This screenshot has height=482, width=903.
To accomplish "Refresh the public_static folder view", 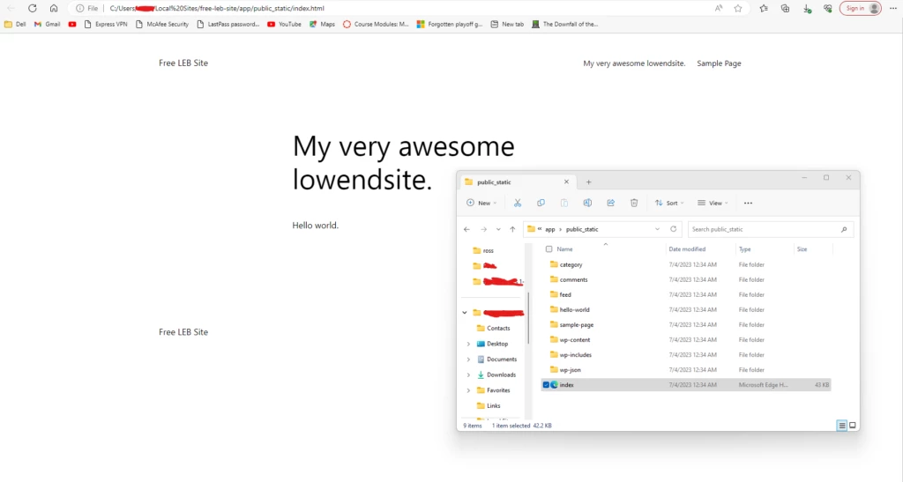I will [673, 229].
